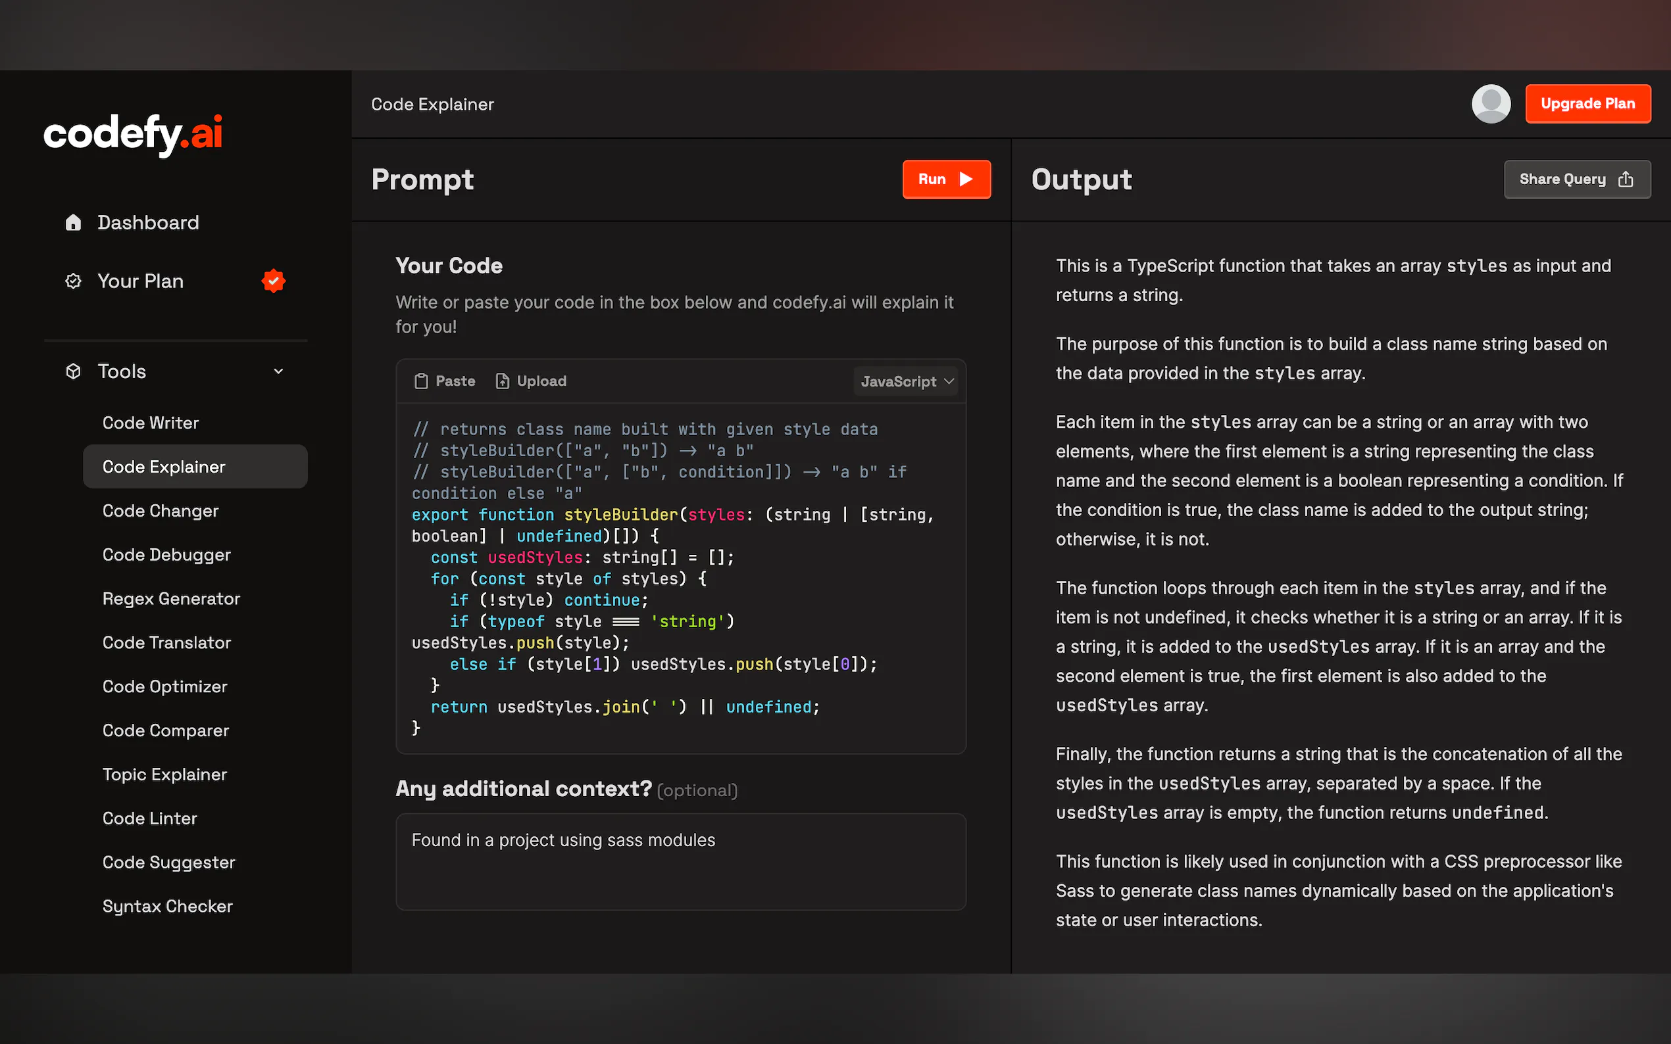Click the Dashboard home icon
Screen dimensions: 1671x1044
tap(73, 222)
